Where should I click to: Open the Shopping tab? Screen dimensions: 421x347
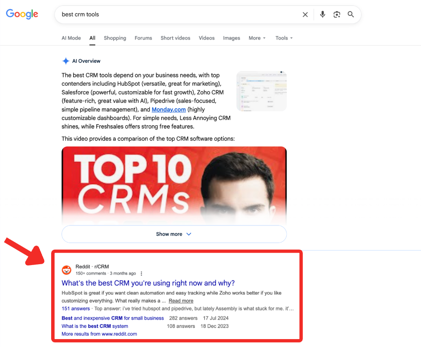click(x=115, y=38)
